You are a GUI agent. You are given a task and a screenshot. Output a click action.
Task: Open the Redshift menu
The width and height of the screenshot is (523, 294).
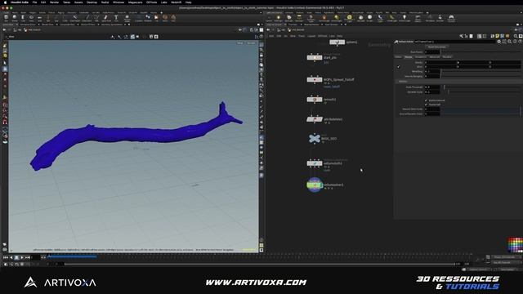177,2
